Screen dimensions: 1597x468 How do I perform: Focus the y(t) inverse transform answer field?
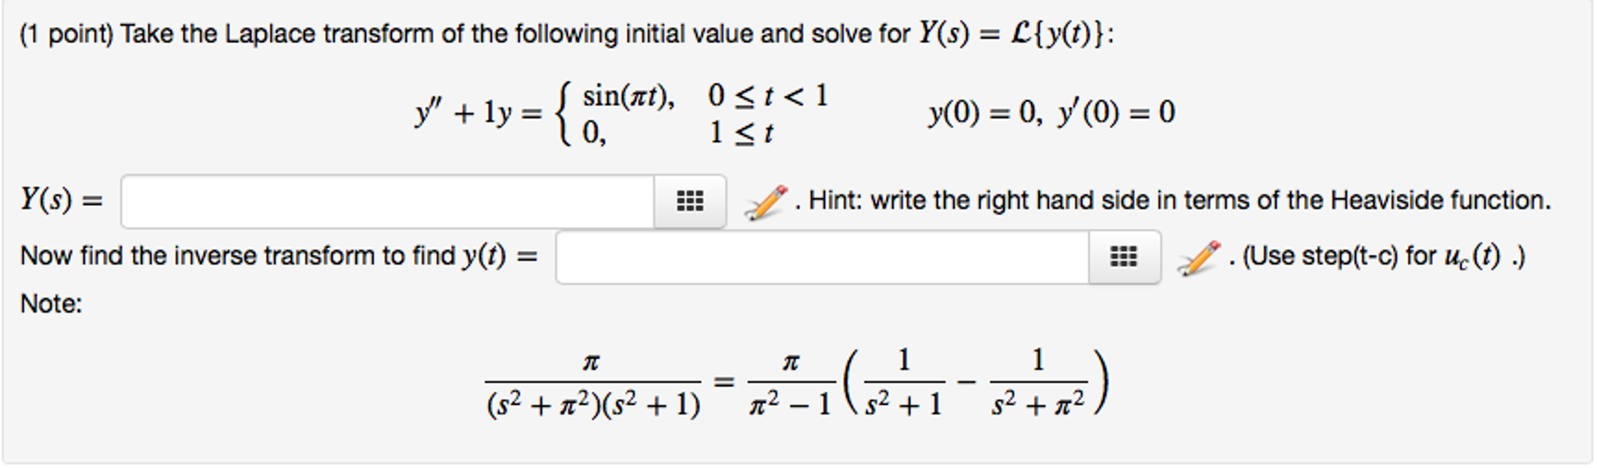(x=820, y=256)
